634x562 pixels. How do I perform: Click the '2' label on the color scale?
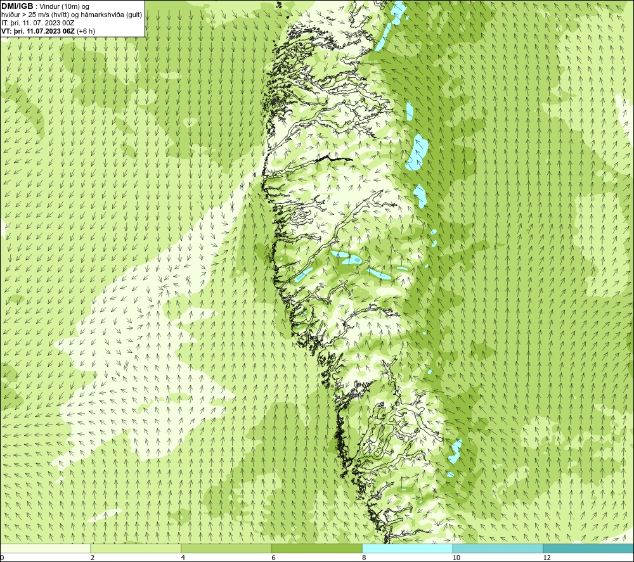93,558
